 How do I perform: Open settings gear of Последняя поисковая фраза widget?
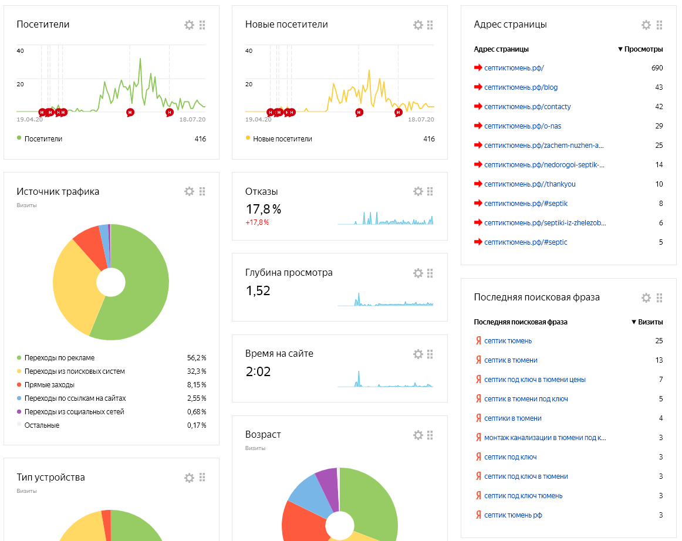click(x=646, y=297)
